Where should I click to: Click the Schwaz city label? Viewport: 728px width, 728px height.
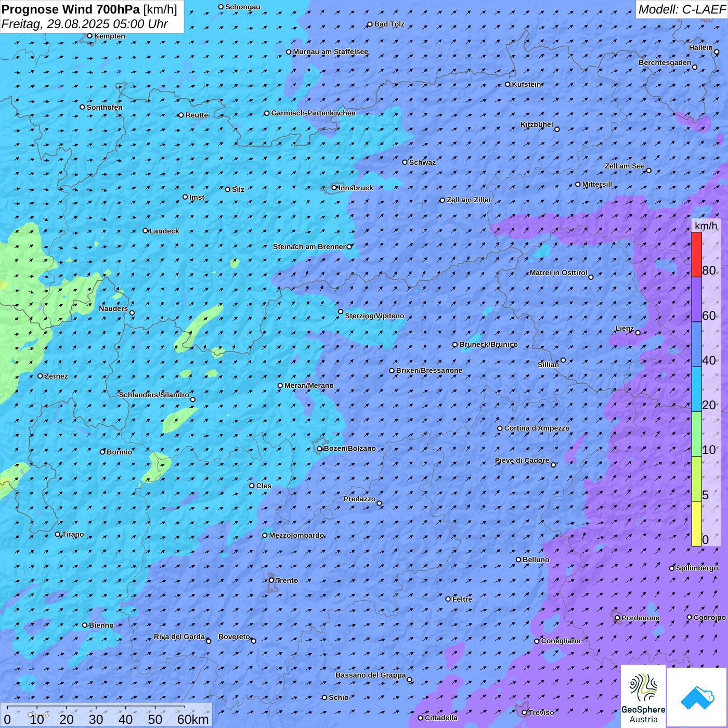point(422,162)
